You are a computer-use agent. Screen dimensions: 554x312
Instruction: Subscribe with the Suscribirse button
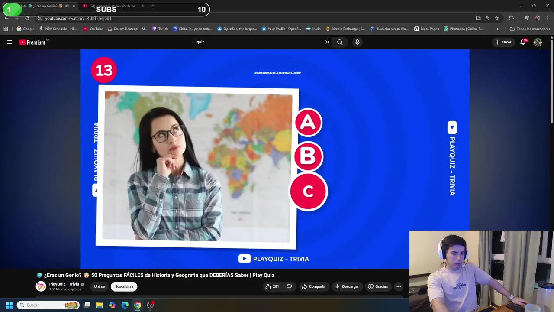click(124, 286)
